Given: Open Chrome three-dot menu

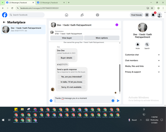Looking at the screenshot, I should coord(163,8).
